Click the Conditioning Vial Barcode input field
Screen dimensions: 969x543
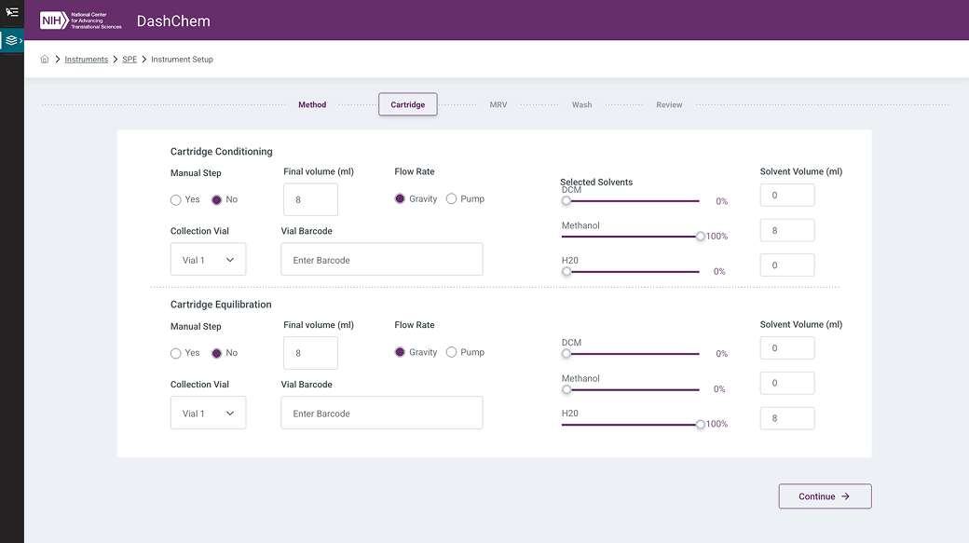pyautogui.click(x=382, y=260)
